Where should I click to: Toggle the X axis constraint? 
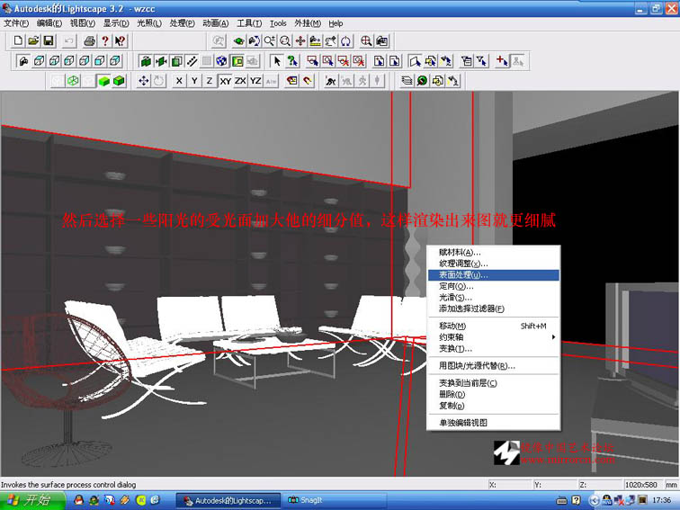(x=179, y=81)
